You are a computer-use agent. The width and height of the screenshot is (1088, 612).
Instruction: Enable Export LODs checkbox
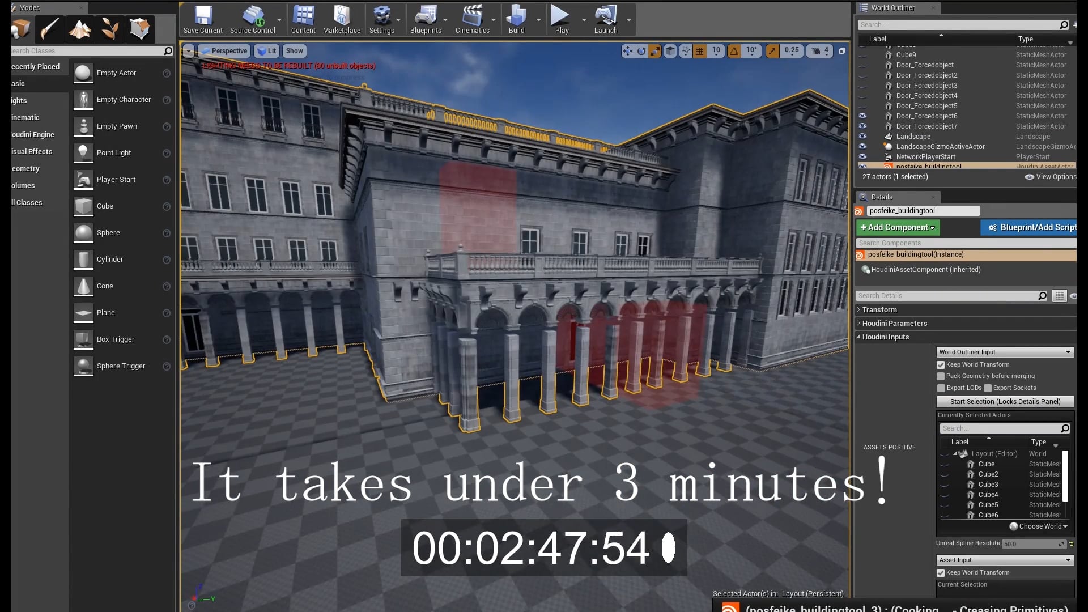[x=941, y=388]
